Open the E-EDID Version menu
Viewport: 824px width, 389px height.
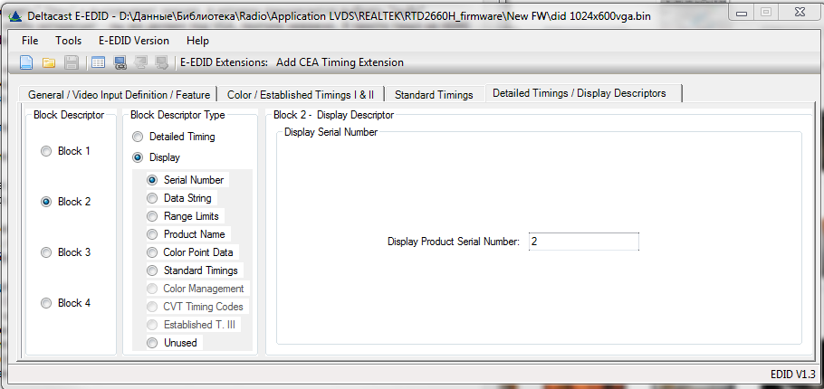click(x=133, y=41)
